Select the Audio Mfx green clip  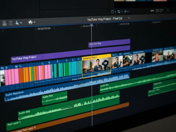click(69, 105)
